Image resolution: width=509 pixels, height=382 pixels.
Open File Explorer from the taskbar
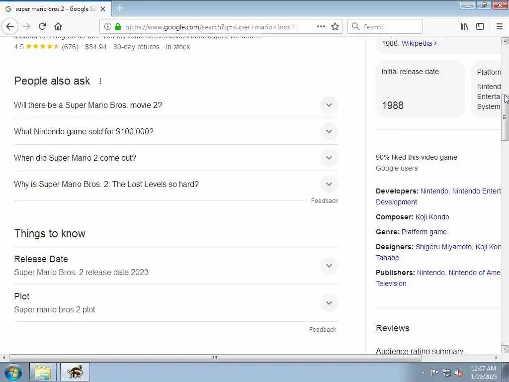[43, 372]
